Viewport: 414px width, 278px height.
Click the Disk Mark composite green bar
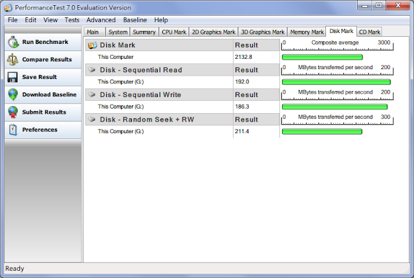(322, 58)
